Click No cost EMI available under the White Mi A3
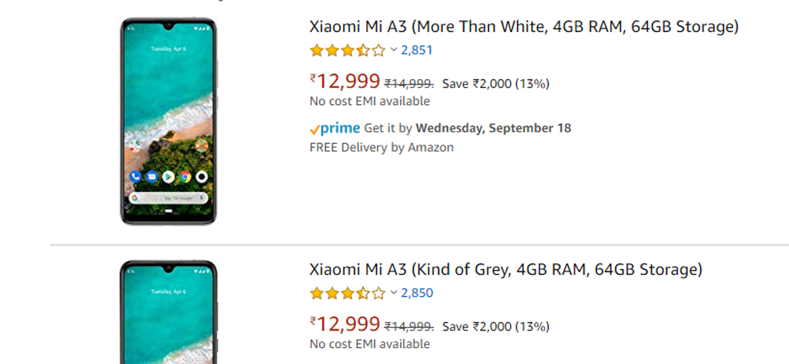 [x=370, y=101]
